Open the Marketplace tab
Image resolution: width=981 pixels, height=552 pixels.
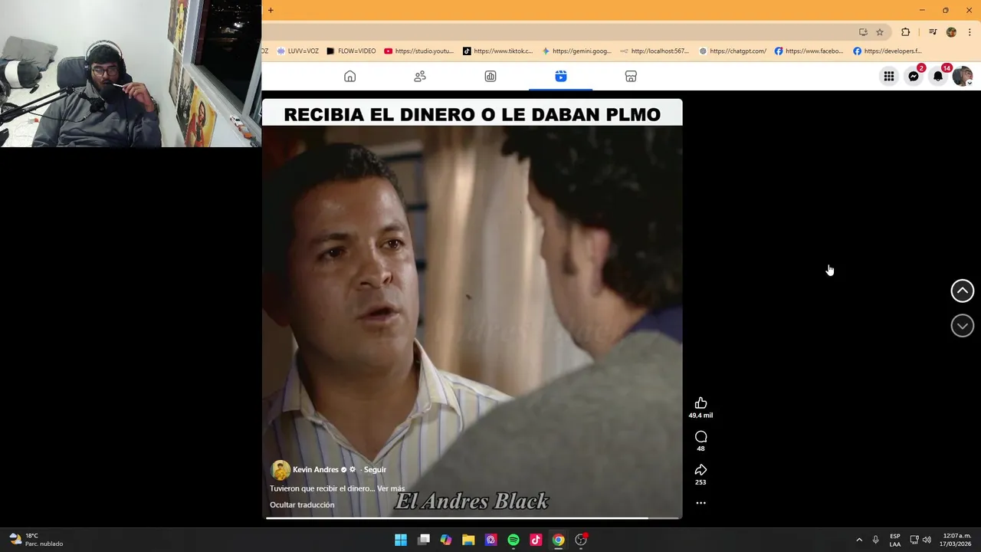pyautogui.click(x=631, y=77)
